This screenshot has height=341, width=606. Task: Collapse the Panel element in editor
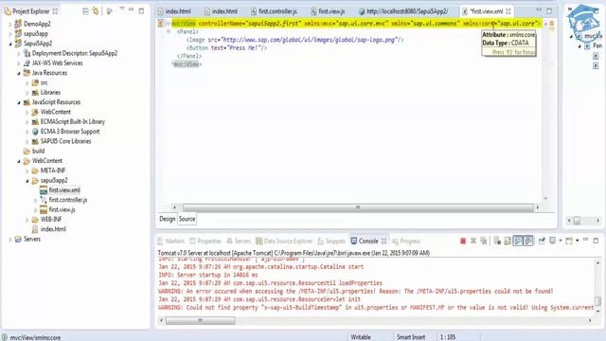tap(169, 31)
